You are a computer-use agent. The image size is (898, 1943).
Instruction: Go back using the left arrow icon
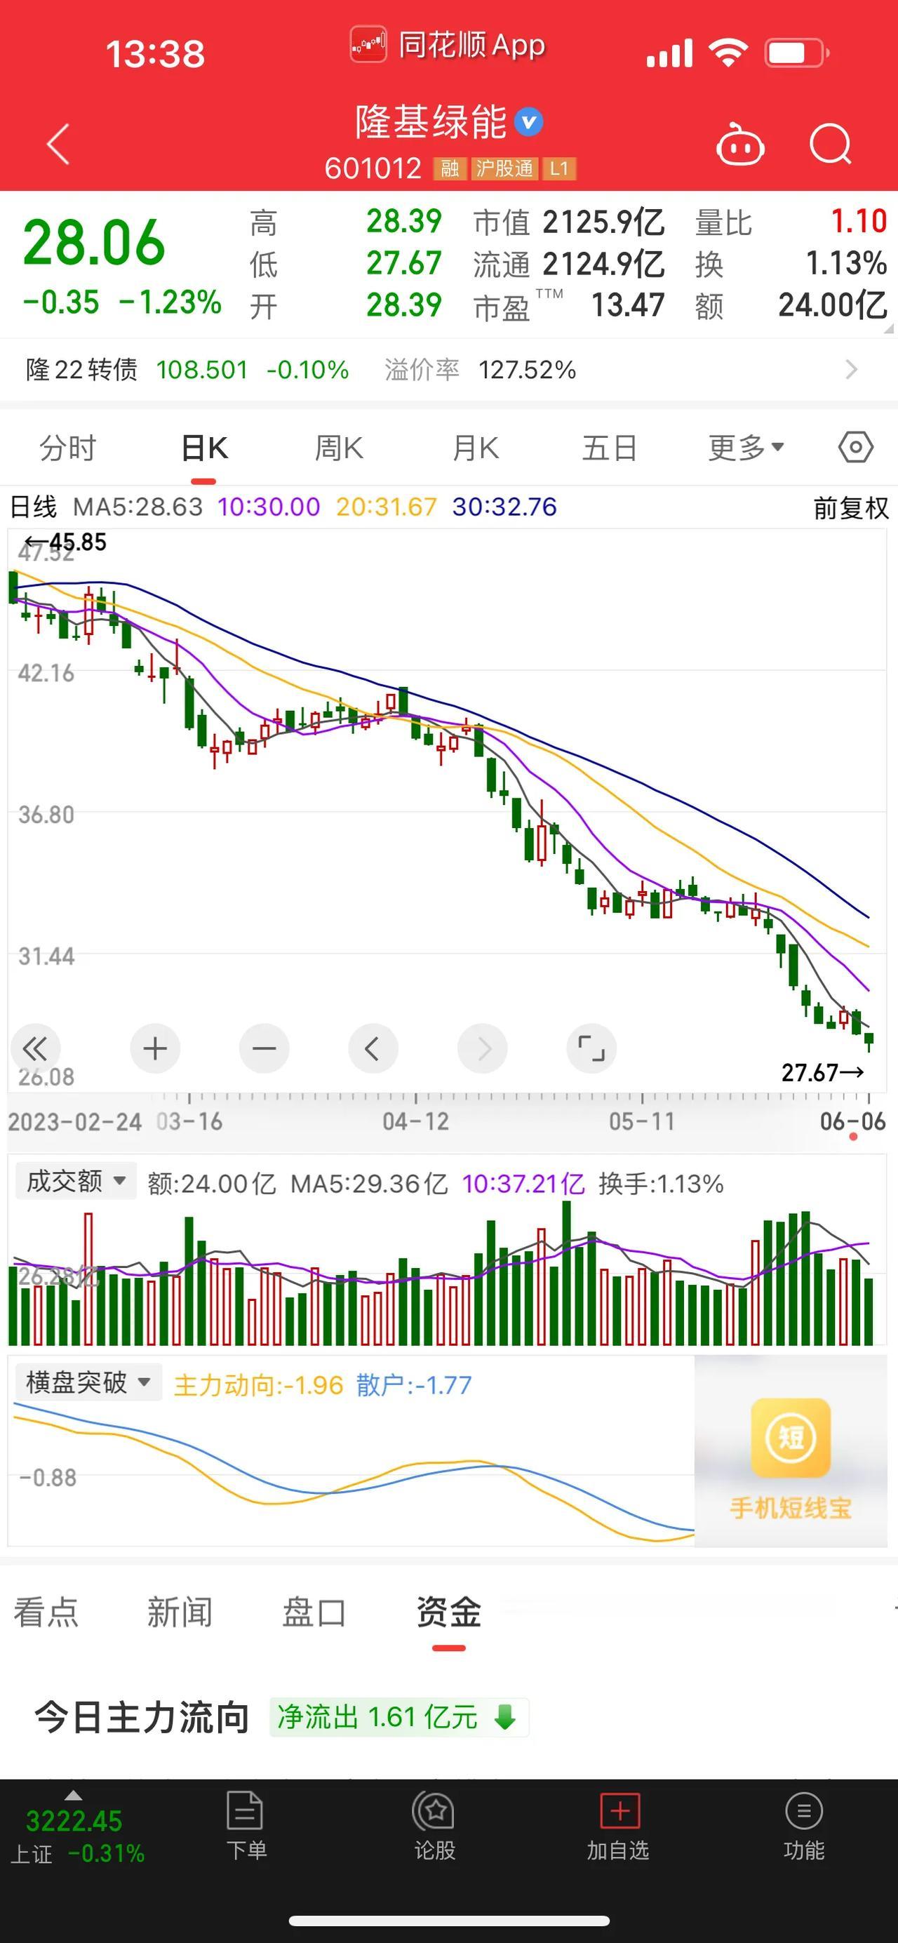(x=58, y=143)
